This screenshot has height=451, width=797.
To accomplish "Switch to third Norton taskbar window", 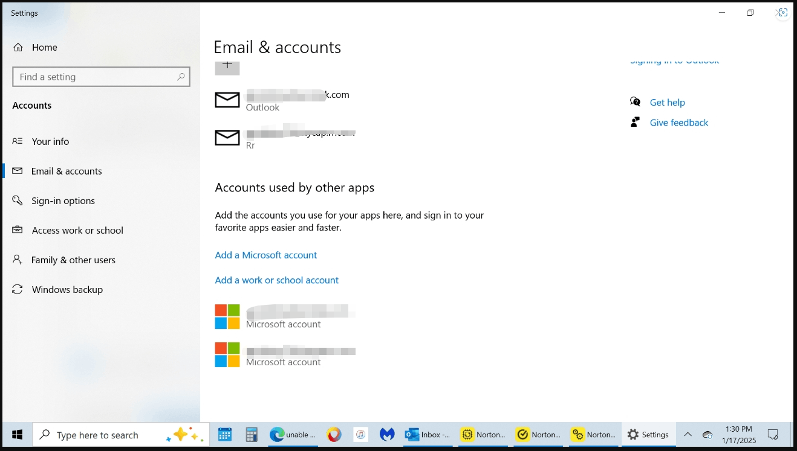I will 594,435.
